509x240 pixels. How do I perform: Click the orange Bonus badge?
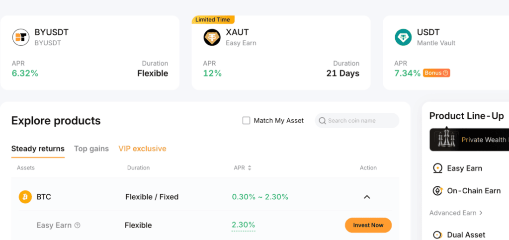[x=436, y=73]
